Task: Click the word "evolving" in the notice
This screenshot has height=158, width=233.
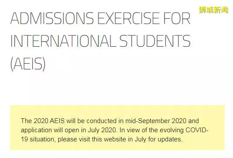Action: point(172,130)
